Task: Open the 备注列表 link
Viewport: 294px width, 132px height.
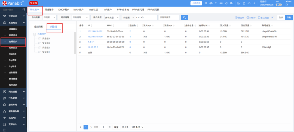Action: tap(264, 18)
